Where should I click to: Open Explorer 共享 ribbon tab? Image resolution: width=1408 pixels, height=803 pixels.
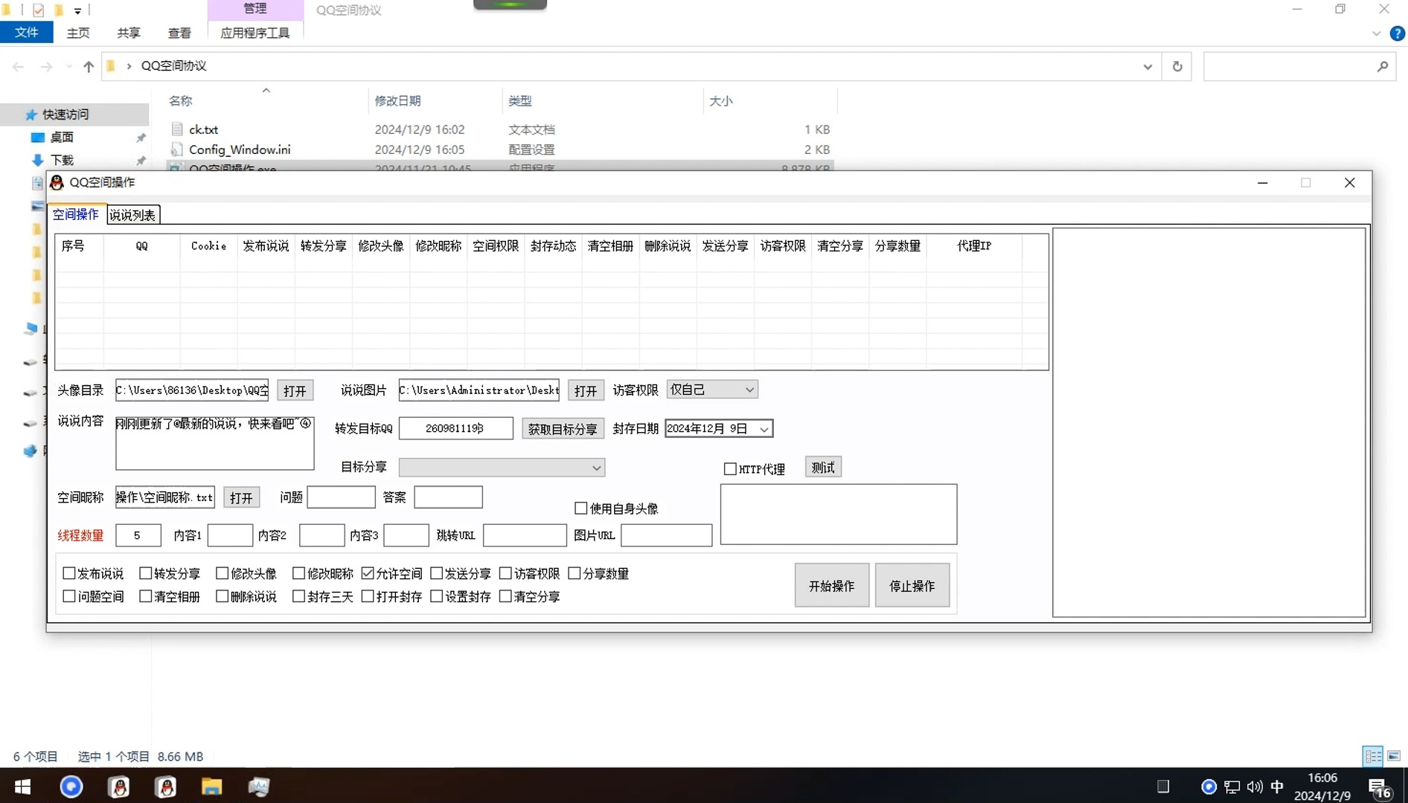[129, 33]
